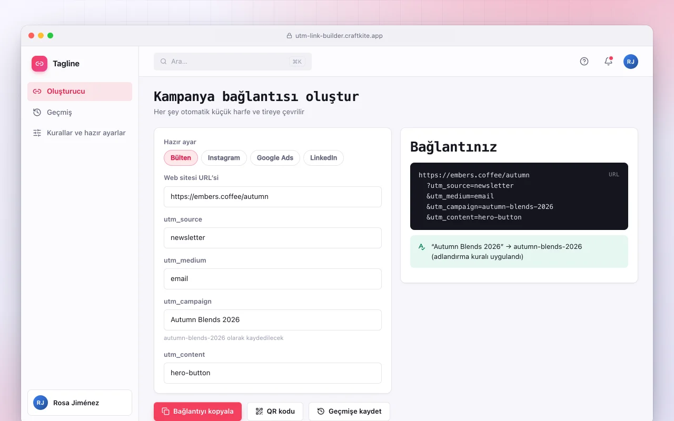The width and height of the screenshot is (674, 421).
Task: Click the 'Hazır ayar' label
Action: pyautogui.click(x=180, y=142)
